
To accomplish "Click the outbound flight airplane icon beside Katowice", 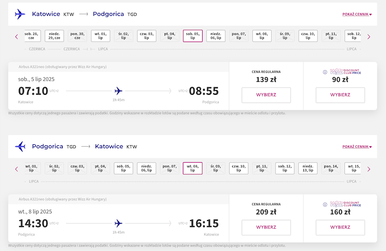I will 20,14.
